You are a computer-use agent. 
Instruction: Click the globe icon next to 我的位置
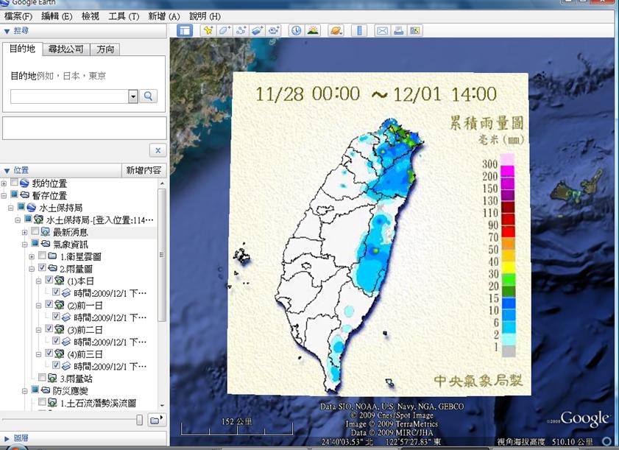click(x=24, y=183)
